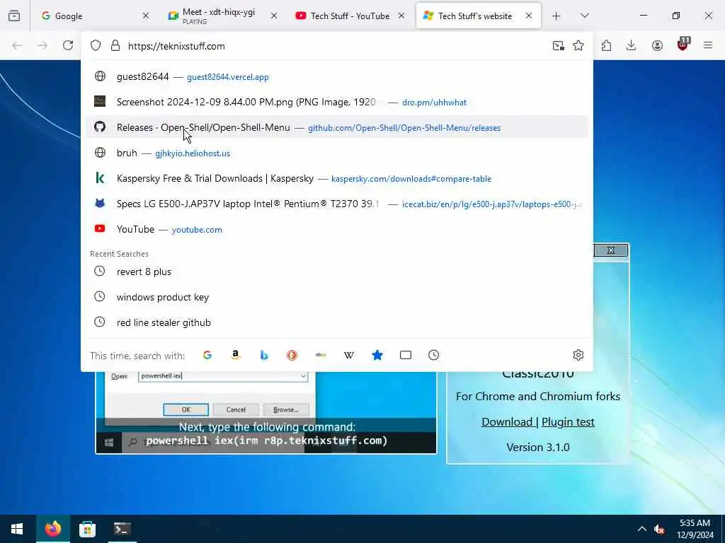This screenshot has width=725, height=543.
Task: Reload the current page
Action: (68, 45)
